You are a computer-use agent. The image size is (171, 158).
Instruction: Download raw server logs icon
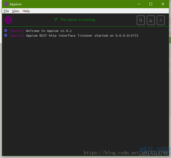(x=151, y=20)
